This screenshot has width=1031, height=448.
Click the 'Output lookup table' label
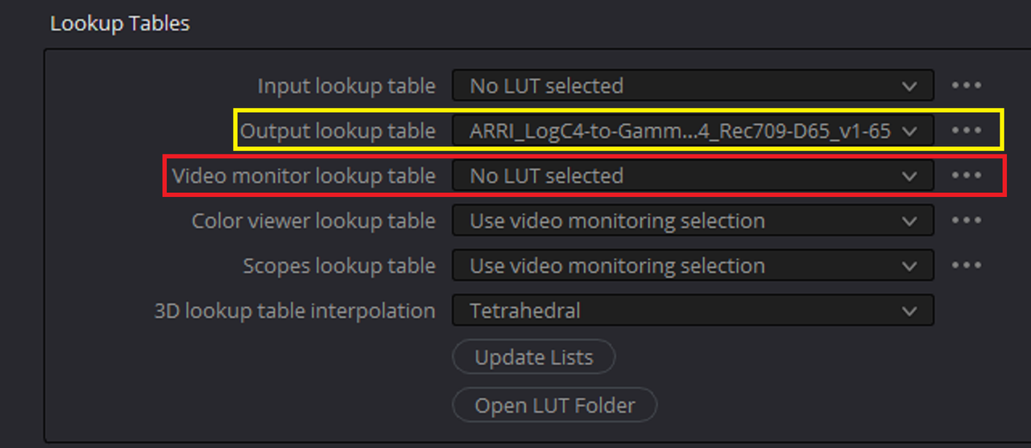[338, 130]
